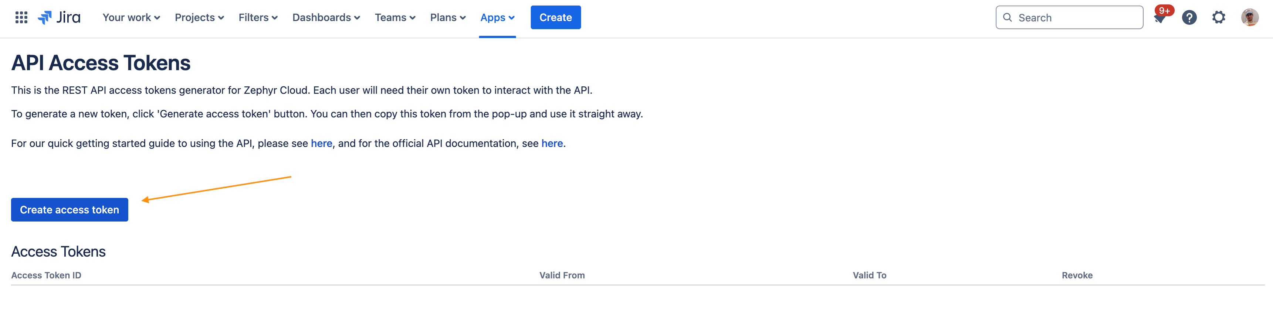The image size is (1273, 319).
Task: Click the Access Token ID column header
Action: [x=47, y=275]
